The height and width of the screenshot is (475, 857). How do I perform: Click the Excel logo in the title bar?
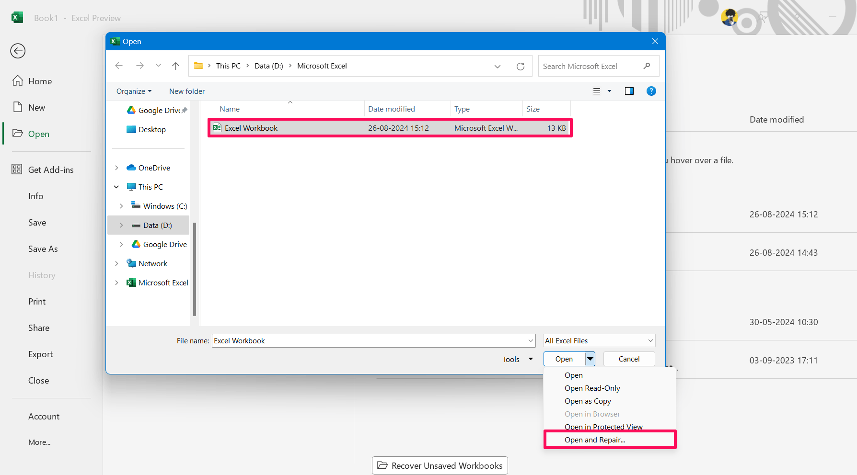[x=17, y=18]
